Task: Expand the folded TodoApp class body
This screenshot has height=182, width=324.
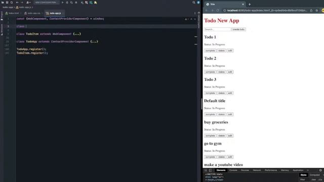Action: [x=94, y=41]
